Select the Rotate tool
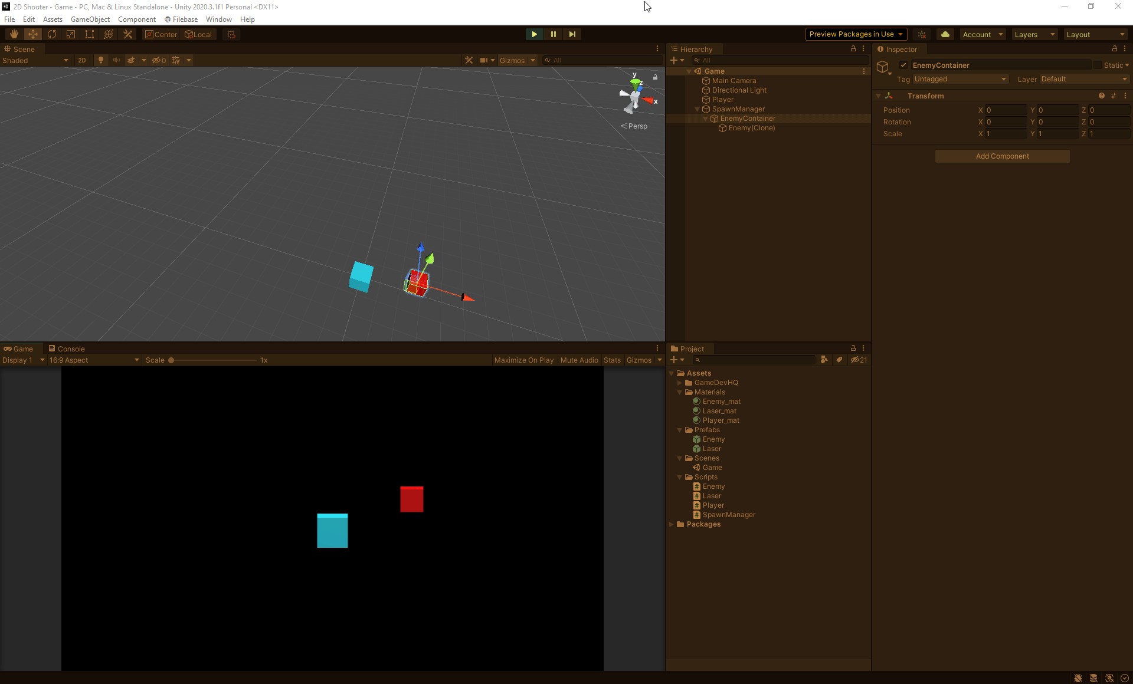Screen dimensions: 1133x684 [x=52, y=34]
